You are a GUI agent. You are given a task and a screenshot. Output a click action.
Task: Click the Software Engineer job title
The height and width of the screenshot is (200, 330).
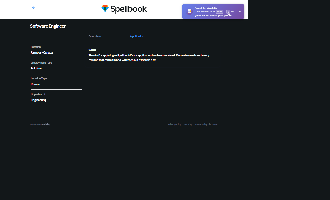pyautogui.click(x=48, y=26)
